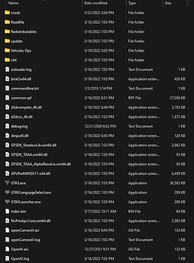Viewport: 194px width, 263px height.
Task: Click the d3dcsx_46.dll file icon
Action: [x=7, y=117]
